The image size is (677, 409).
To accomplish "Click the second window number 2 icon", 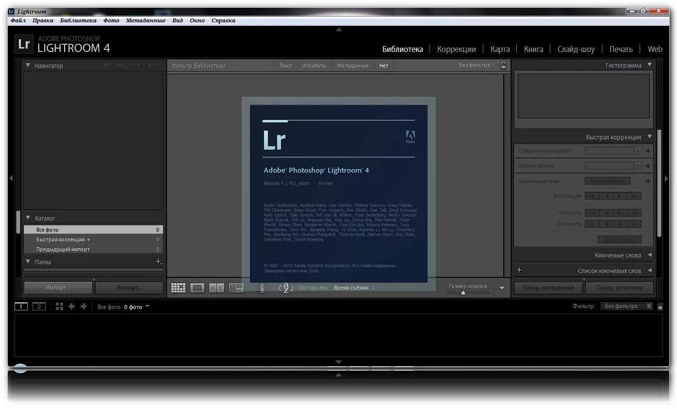I will (39, 306).
